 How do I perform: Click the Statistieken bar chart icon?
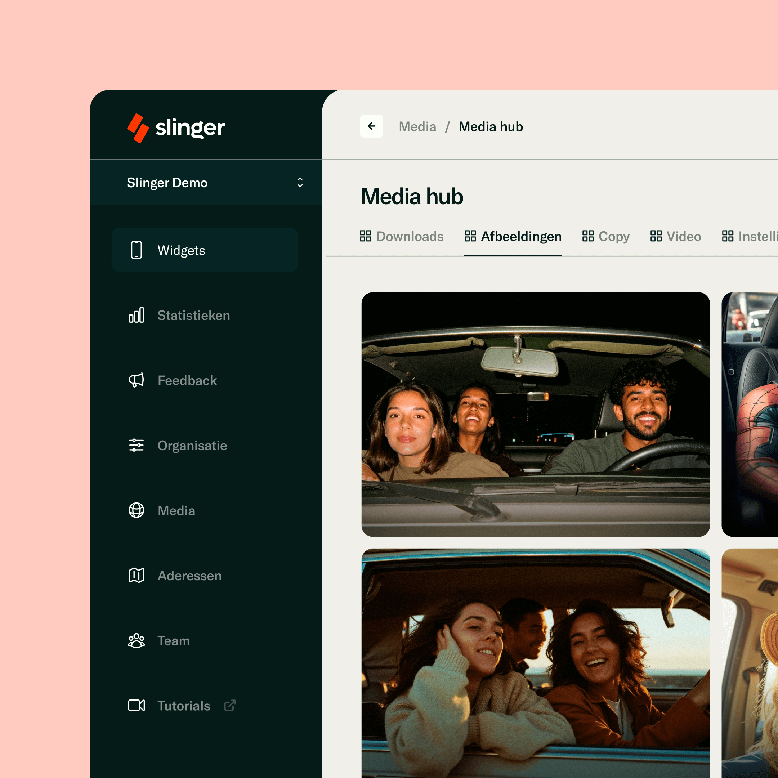pos(137,315)
